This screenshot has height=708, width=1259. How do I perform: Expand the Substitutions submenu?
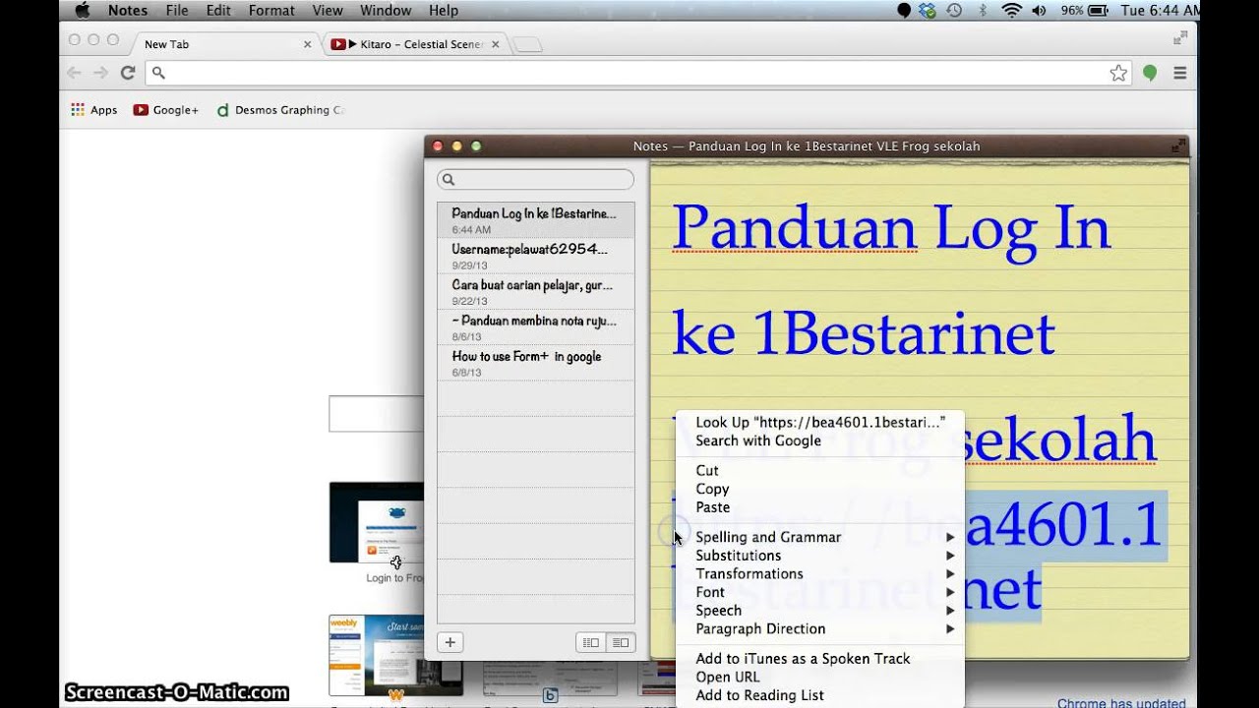(820, 556)
